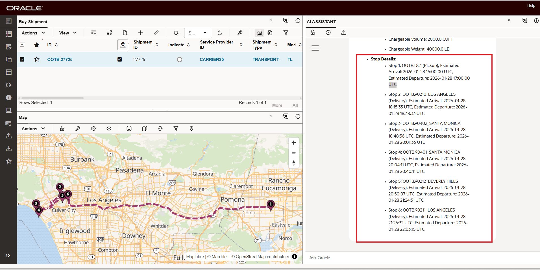Switch to the AI ASSISTANT panel header
This screenshot has height=270, width=540.
[x=321, y=21]
